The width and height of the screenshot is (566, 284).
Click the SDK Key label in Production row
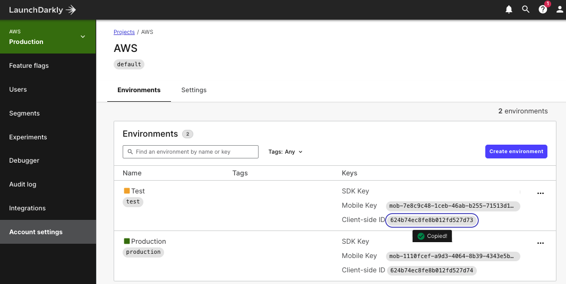356,241
